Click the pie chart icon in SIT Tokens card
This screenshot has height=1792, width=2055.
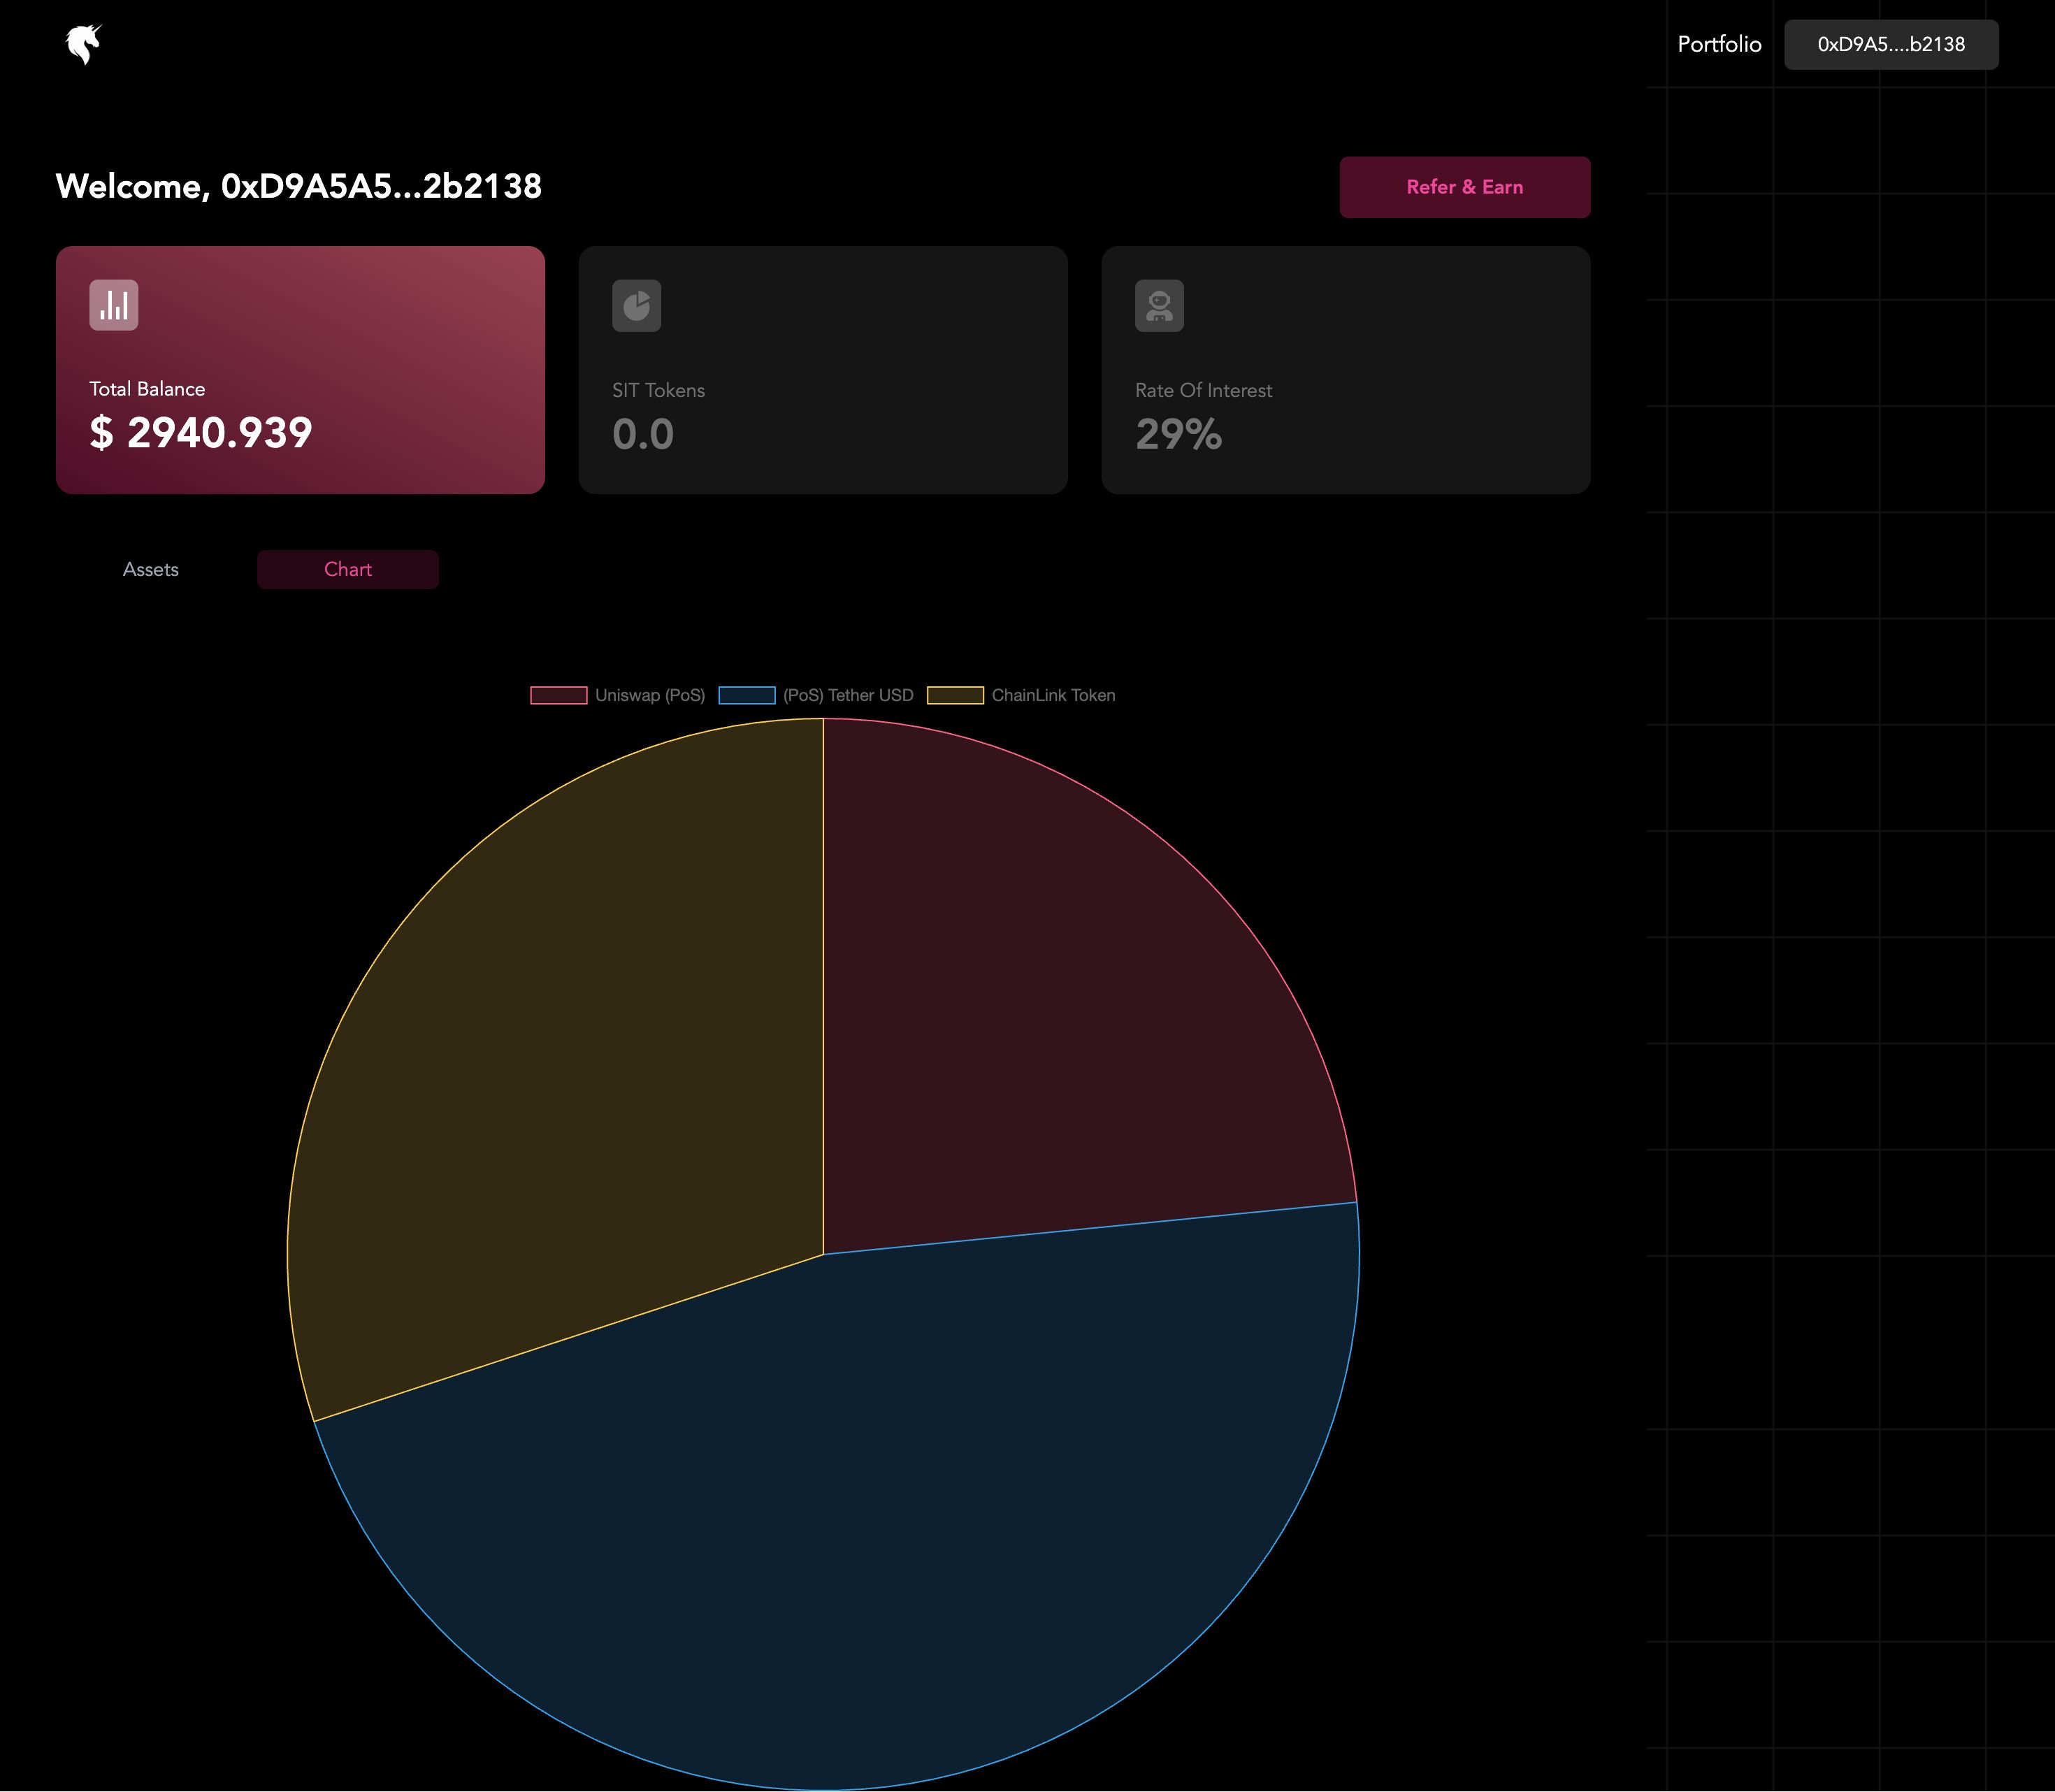coord(637,306)
